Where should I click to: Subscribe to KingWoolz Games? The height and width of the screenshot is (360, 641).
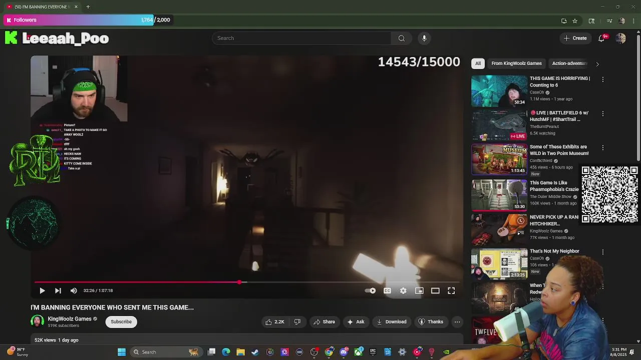[121, 321]
